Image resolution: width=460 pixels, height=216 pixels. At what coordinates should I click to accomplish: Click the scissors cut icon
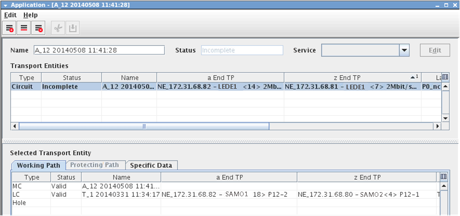tap(58, 28)
